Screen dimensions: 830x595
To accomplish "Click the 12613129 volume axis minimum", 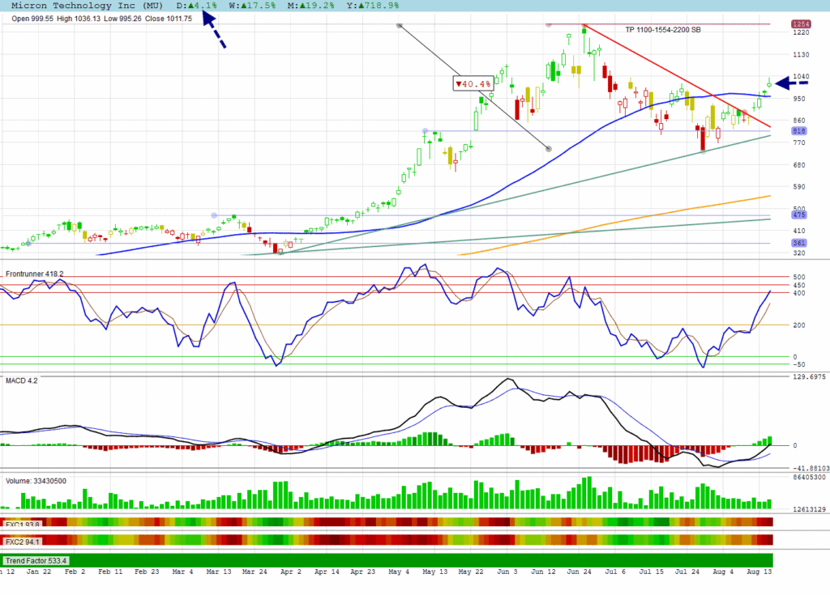I will (x=809, y=509).
